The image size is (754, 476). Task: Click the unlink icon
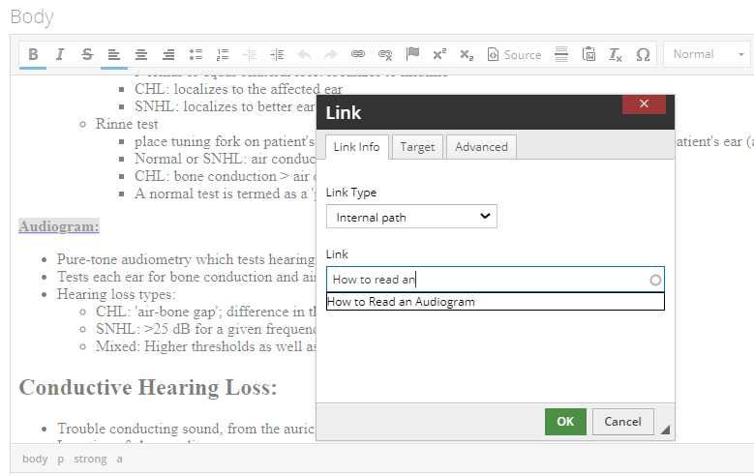point(385,54)
